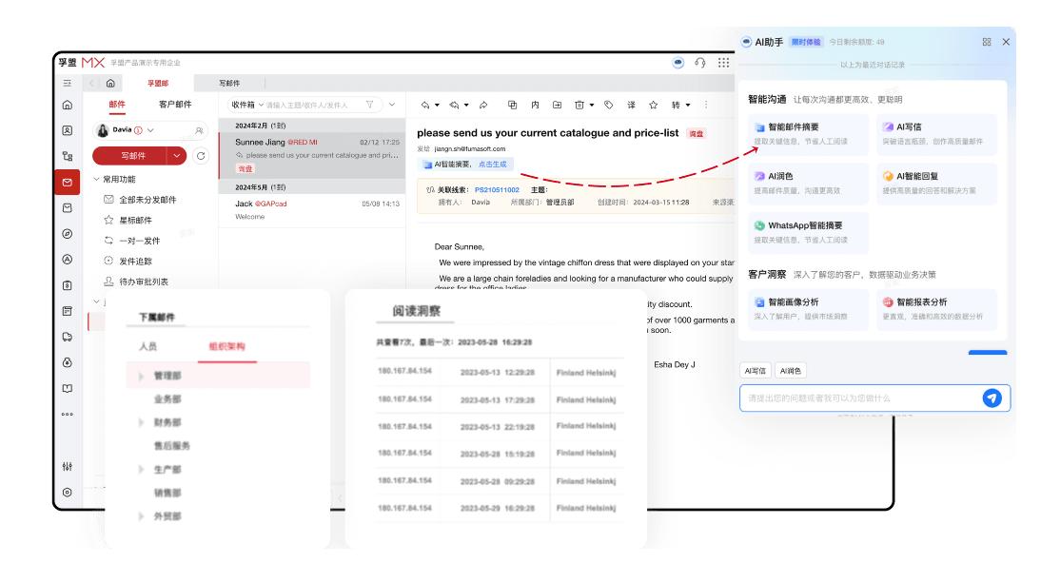Screen dimensions: 1041x563
Task: Open the 收件箱 folder dropdown
Action: (x=246, y=104)
